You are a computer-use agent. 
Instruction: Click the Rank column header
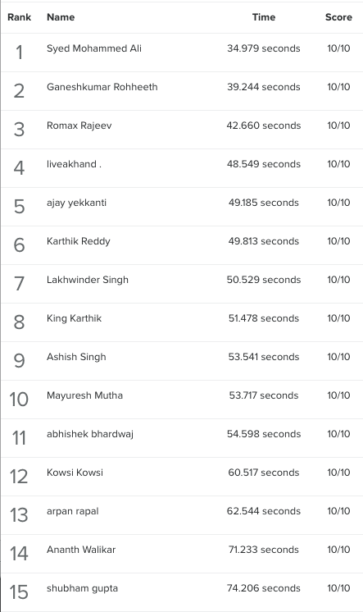coord(19,17)
